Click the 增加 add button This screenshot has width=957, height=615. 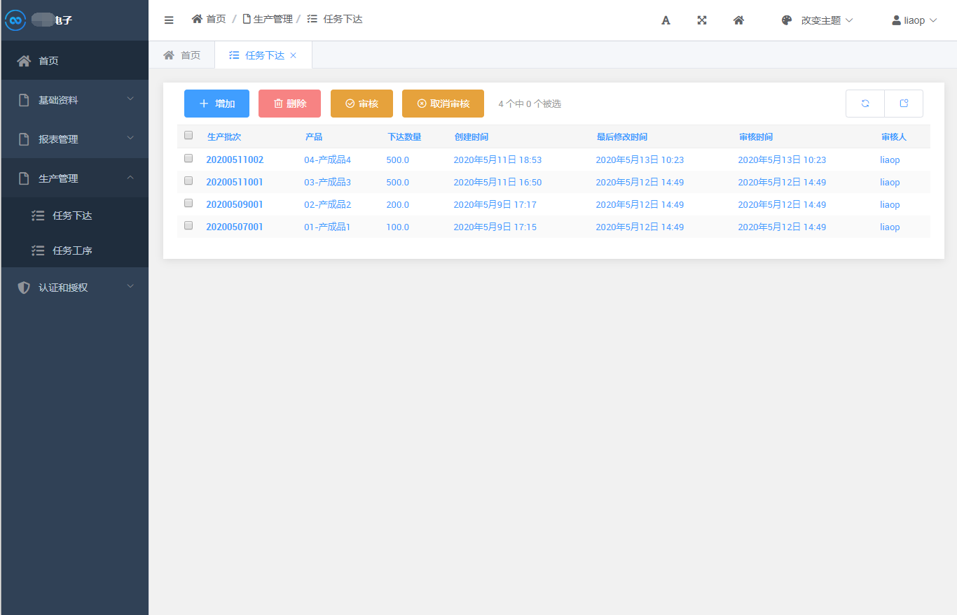216,104
